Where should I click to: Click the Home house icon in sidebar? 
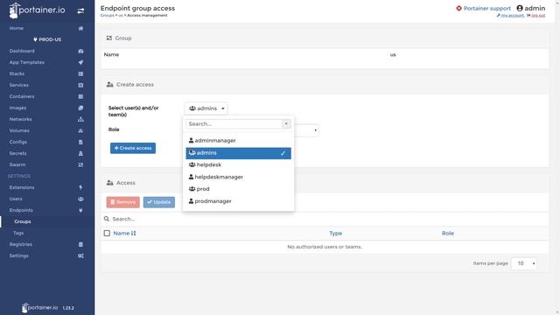point(80,28)
